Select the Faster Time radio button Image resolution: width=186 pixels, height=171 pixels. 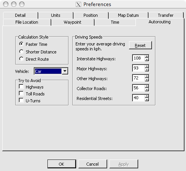coord(21,44)
